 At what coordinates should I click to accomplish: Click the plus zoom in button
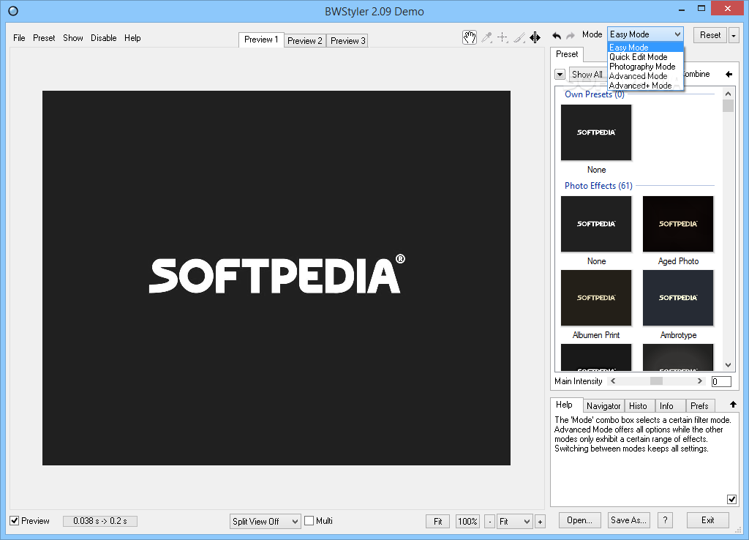[x=541, y=522]
